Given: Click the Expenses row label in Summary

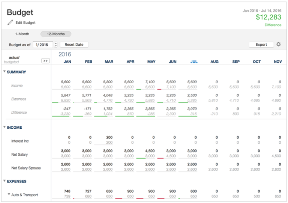Looking at the screenshot, I should pos(18,99).
